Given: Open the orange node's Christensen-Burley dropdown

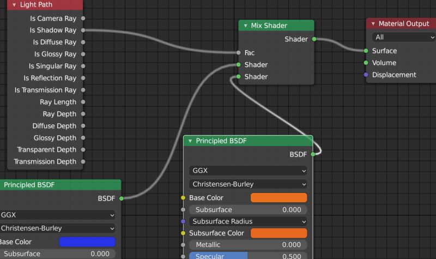Looking at the screenshot, I should 248,184.
